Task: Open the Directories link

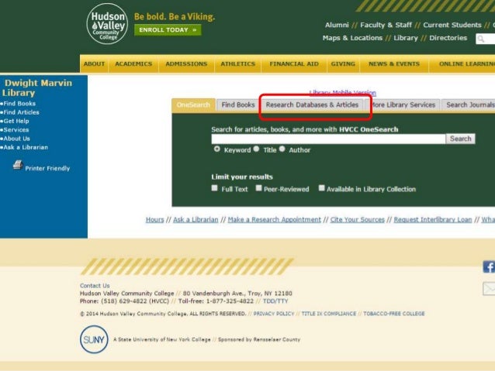Action: (x=448, y=38)
